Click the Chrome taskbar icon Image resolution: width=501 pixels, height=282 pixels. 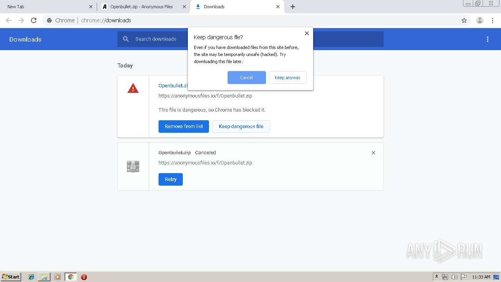point(70,277)
